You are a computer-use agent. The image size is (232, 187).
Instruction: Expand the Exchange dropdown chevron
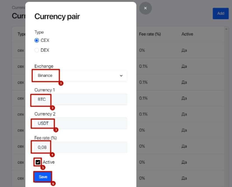point(121,76)
